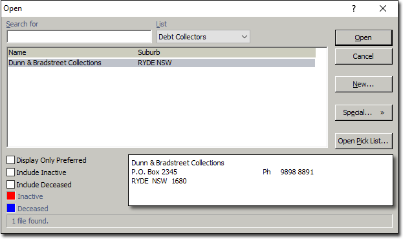
Task: Enable Display Only Preferred checkbox
Action: coord(10,160)
